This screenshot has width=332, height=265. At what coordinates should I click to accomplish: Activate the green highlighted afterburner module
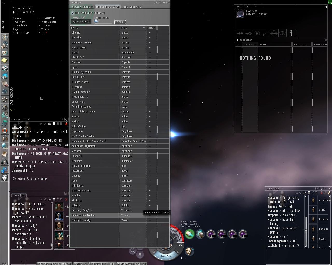(190, 234)
